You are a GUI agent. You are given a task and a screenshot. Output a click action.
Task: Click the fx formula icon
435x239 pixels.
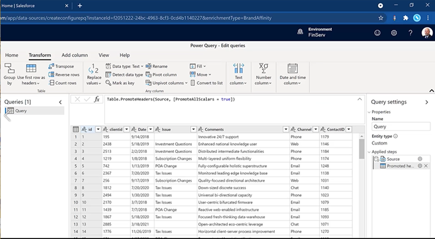tap(96, 99)
